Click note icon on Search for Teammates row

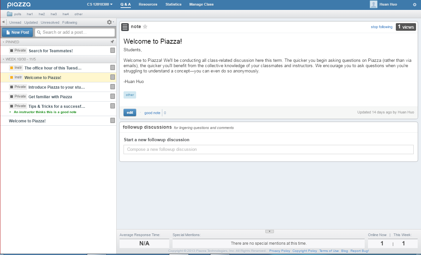coord(113,50)
